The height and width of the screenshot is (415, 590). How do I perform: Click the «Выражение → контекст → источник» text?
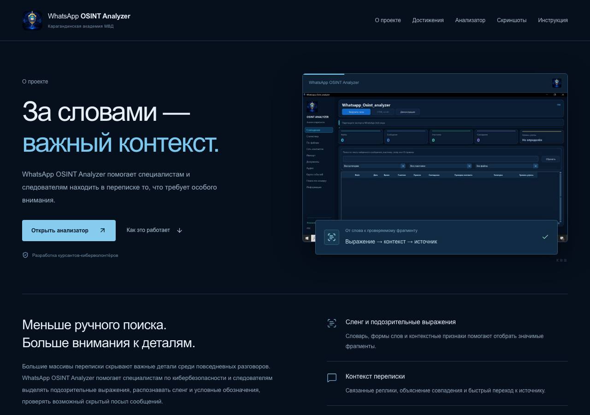click(391, 242)
